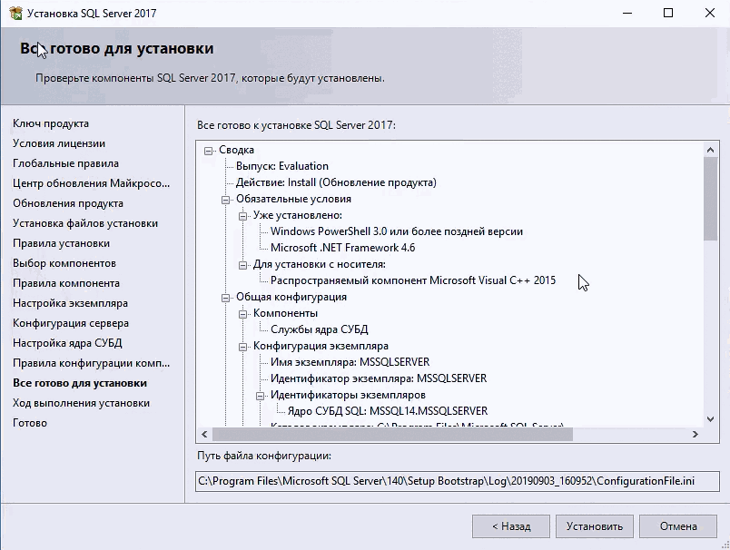Click the scroll left arrow of summary tree

point(204,434)
